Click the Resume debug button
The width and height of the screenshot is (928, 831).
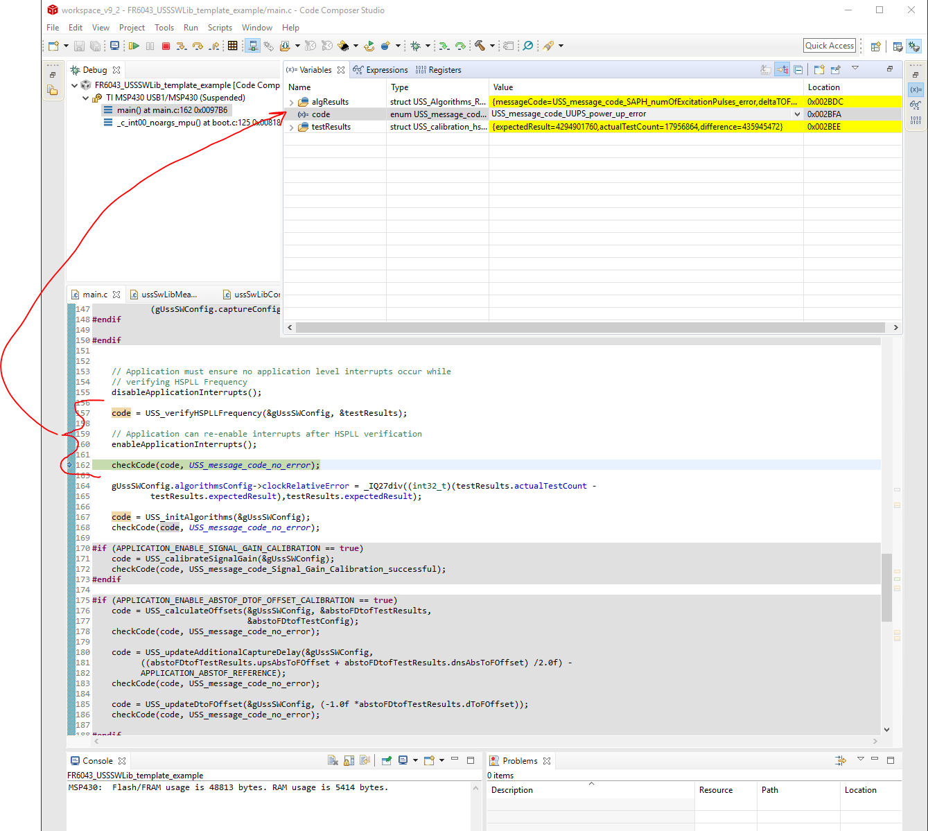133,46
